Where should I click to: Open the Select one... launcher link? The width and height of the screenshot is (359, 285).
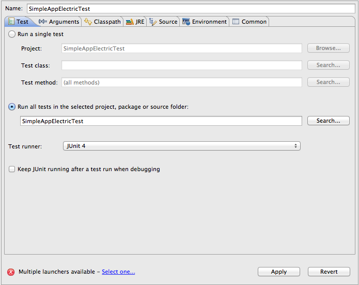[x=118, y=272]
